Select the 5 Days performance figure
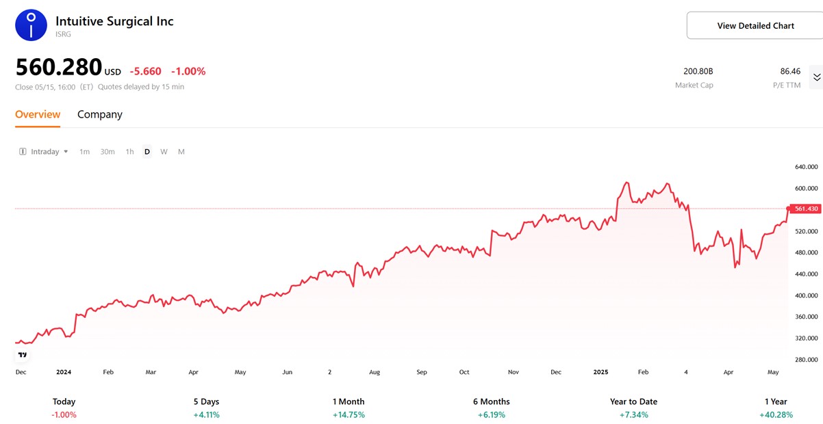This screenshot has height=424, width=823. (x=206, y=414)
